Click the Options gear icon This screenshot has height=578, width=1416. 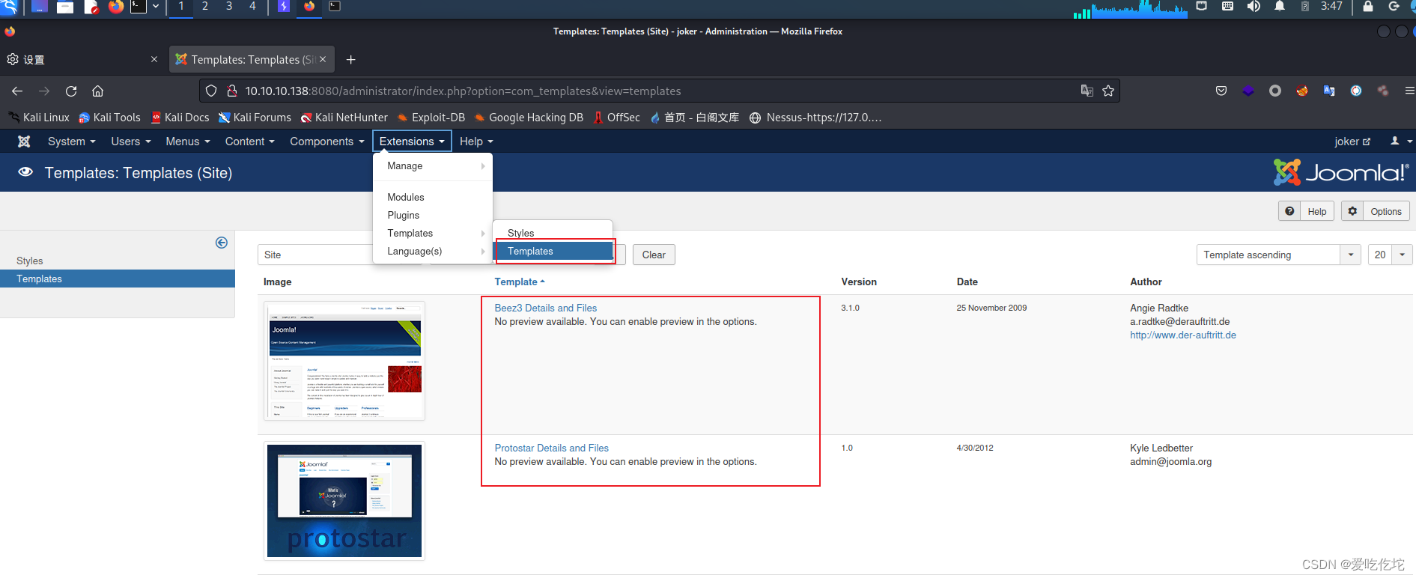click(1352, 211)
